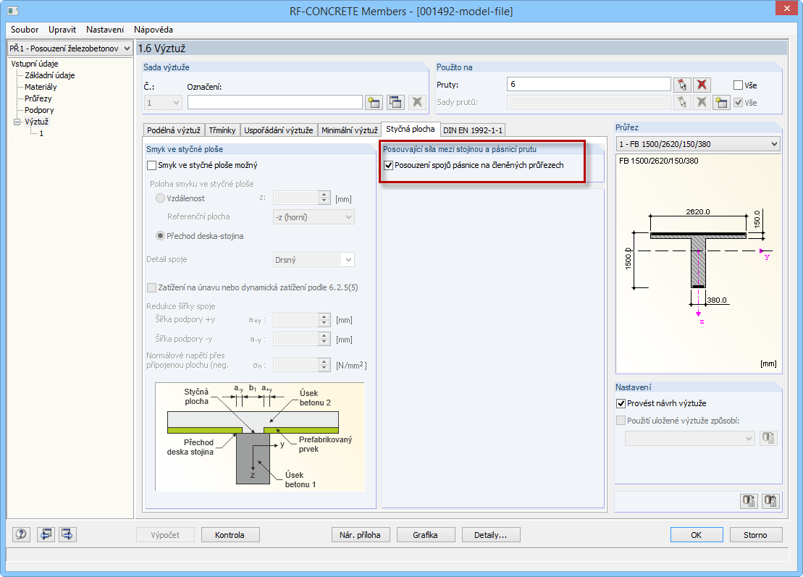Open help with question mark icon
Screen dimensions: 803x577
(x=21, y=534)
